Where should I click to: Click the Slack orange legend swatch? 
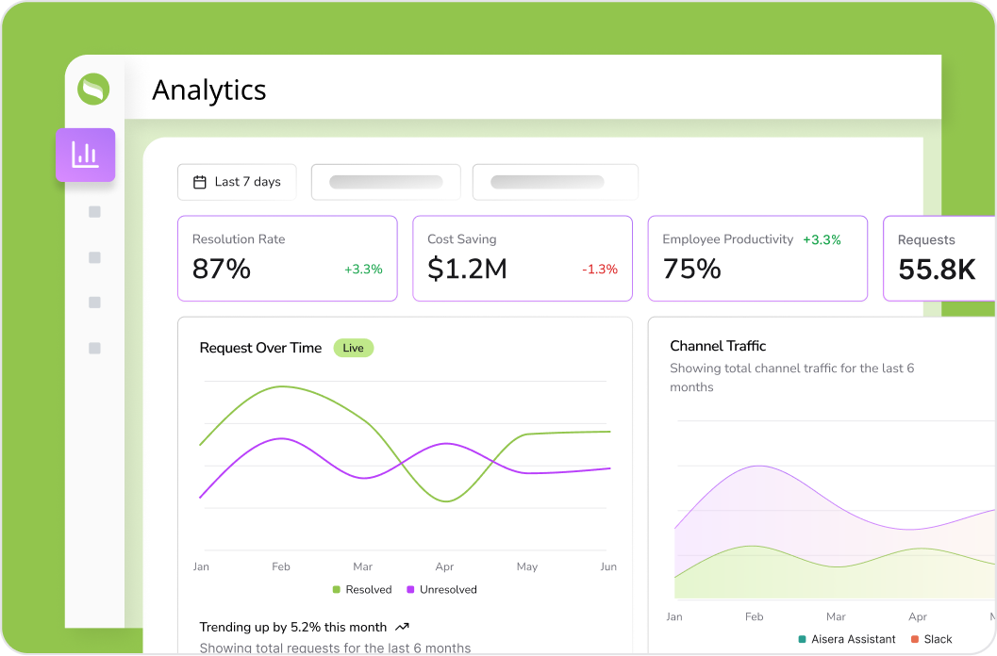[915, 639]
